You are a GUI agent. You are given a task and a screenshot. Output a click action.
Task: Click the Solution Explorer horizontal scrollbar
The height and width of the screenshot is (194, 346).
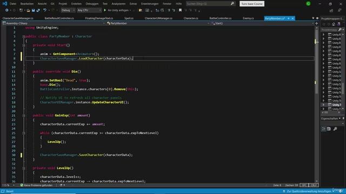point(331,113)
